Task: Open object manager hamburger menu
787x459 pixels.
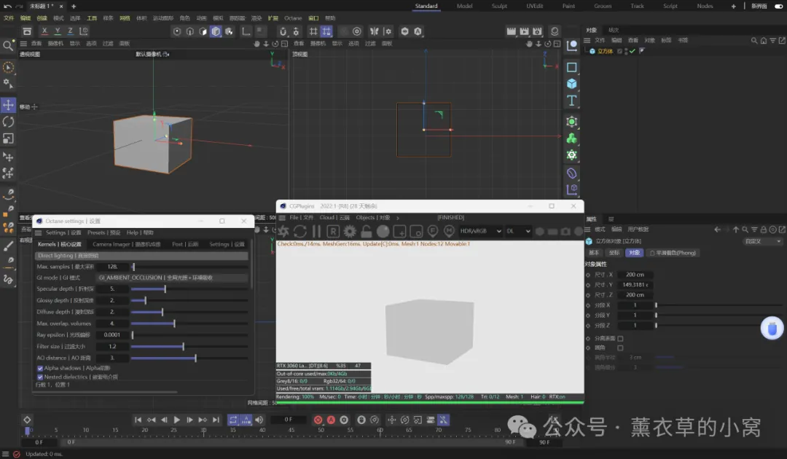Action: tap(587, 41)
